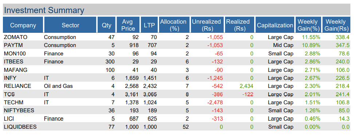
Task: Click LTP value 1,451 for INFY
Action: 150,78
